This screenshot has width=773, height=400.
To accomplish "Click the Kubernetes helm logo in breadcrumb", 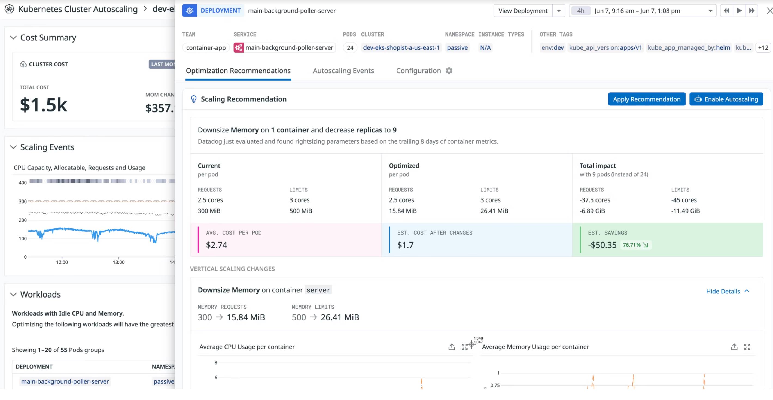I will click(x=9, y=9).
